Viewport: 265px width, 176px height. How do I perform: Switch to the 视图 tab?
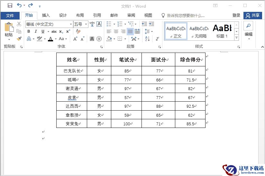point(148,15)
